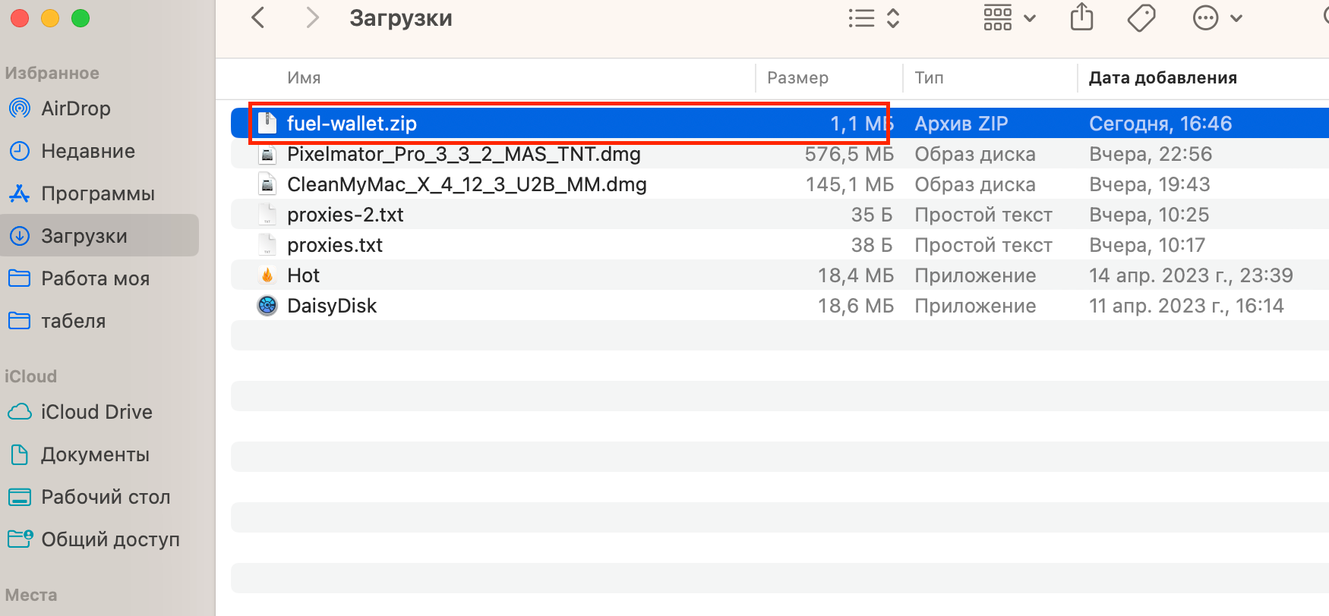This screenshot has height=616, width=1329.
Task: Click the proxies.txt document icon
Action: [x=267, y=245]
